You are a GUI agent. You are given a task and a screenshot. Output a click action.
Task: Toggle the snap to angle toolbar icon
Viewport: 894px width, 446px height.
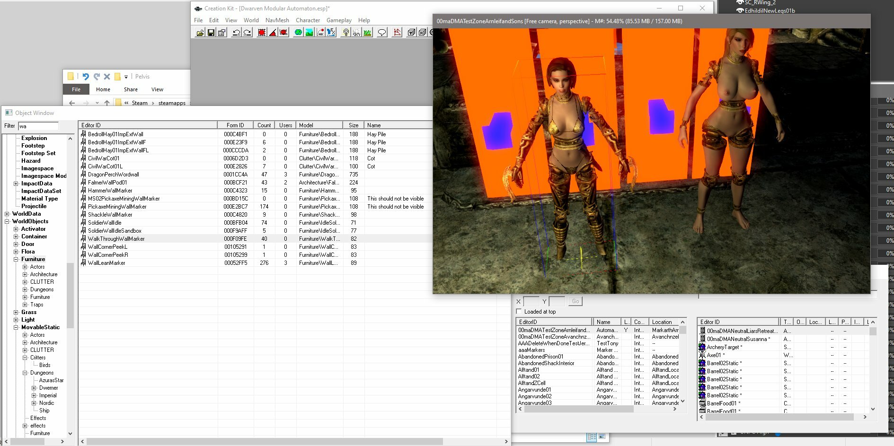[x=273, y=32]
